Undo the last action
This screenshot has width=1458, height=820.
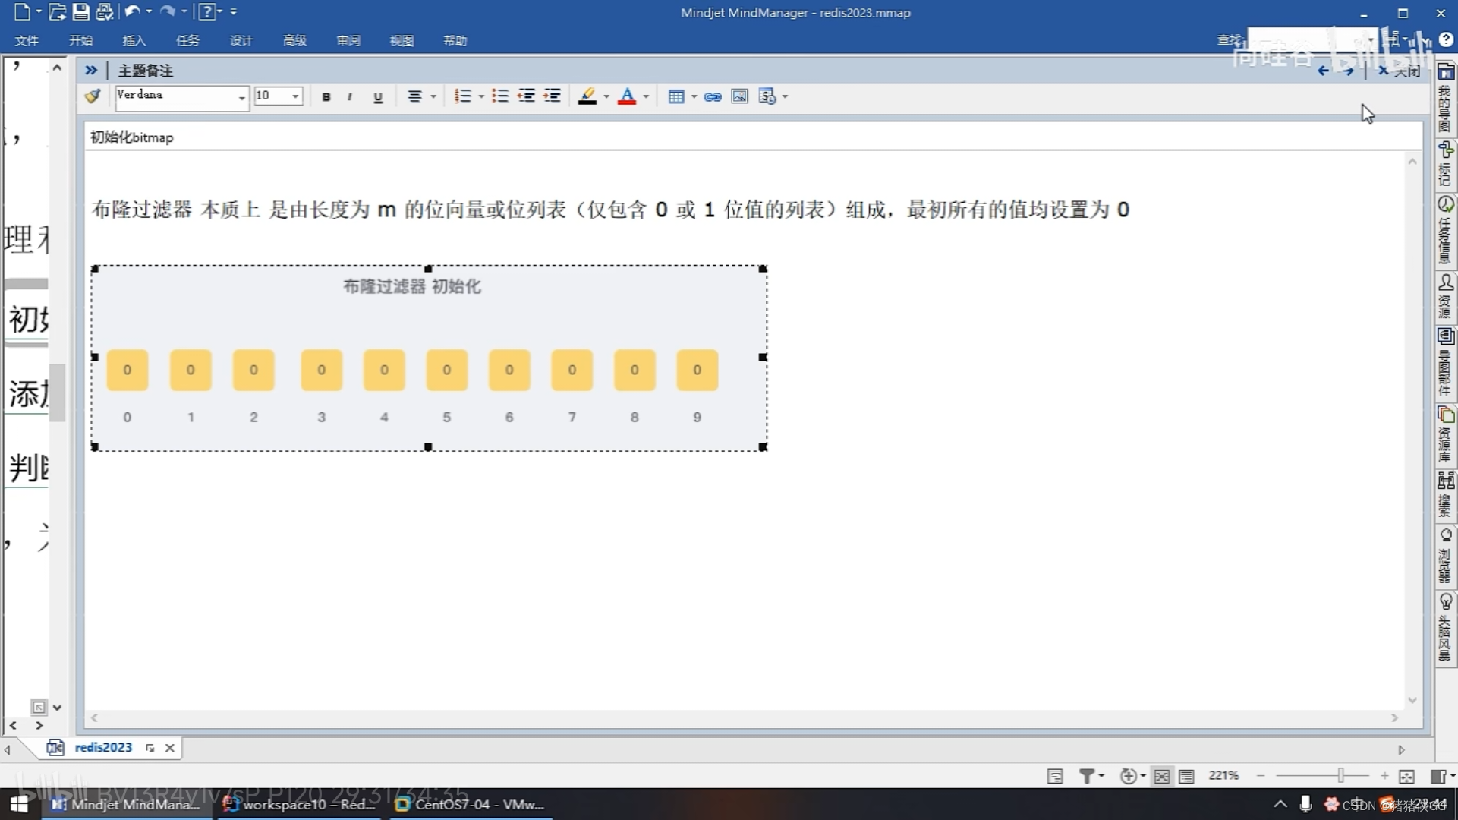(x=133, y=11)
